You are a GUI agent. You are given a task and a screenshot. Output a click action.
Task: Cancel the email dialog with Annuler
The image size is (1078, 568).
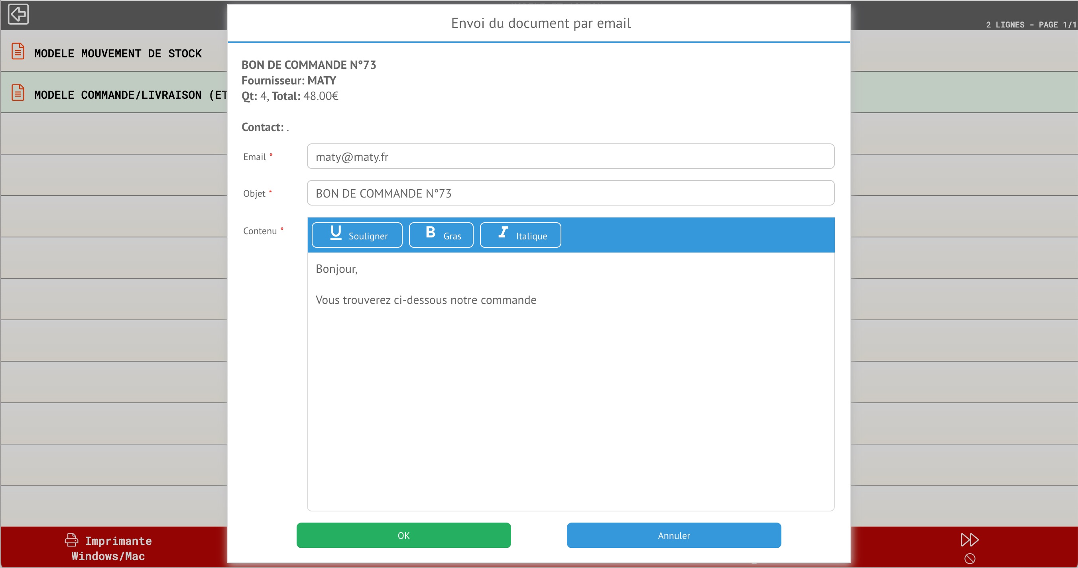674,535
